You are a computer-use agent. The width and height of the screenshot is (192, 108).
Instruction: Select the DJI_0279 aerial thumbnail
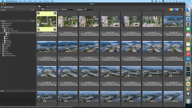pyautogui.click(x=152, y=21)
